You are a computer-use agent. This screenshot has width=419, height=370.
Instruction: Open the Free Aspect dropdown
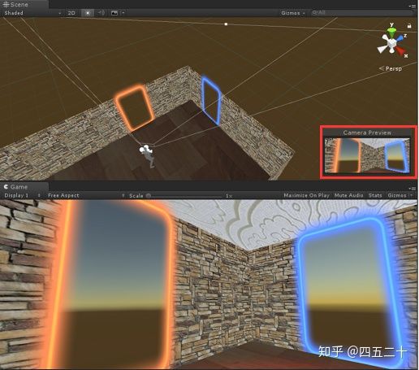pyautogui.click(x=86, y=195)
